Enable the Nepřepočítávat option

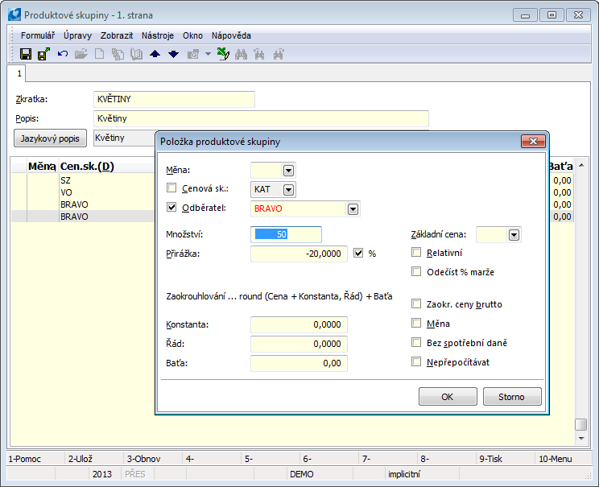[416, 362]
